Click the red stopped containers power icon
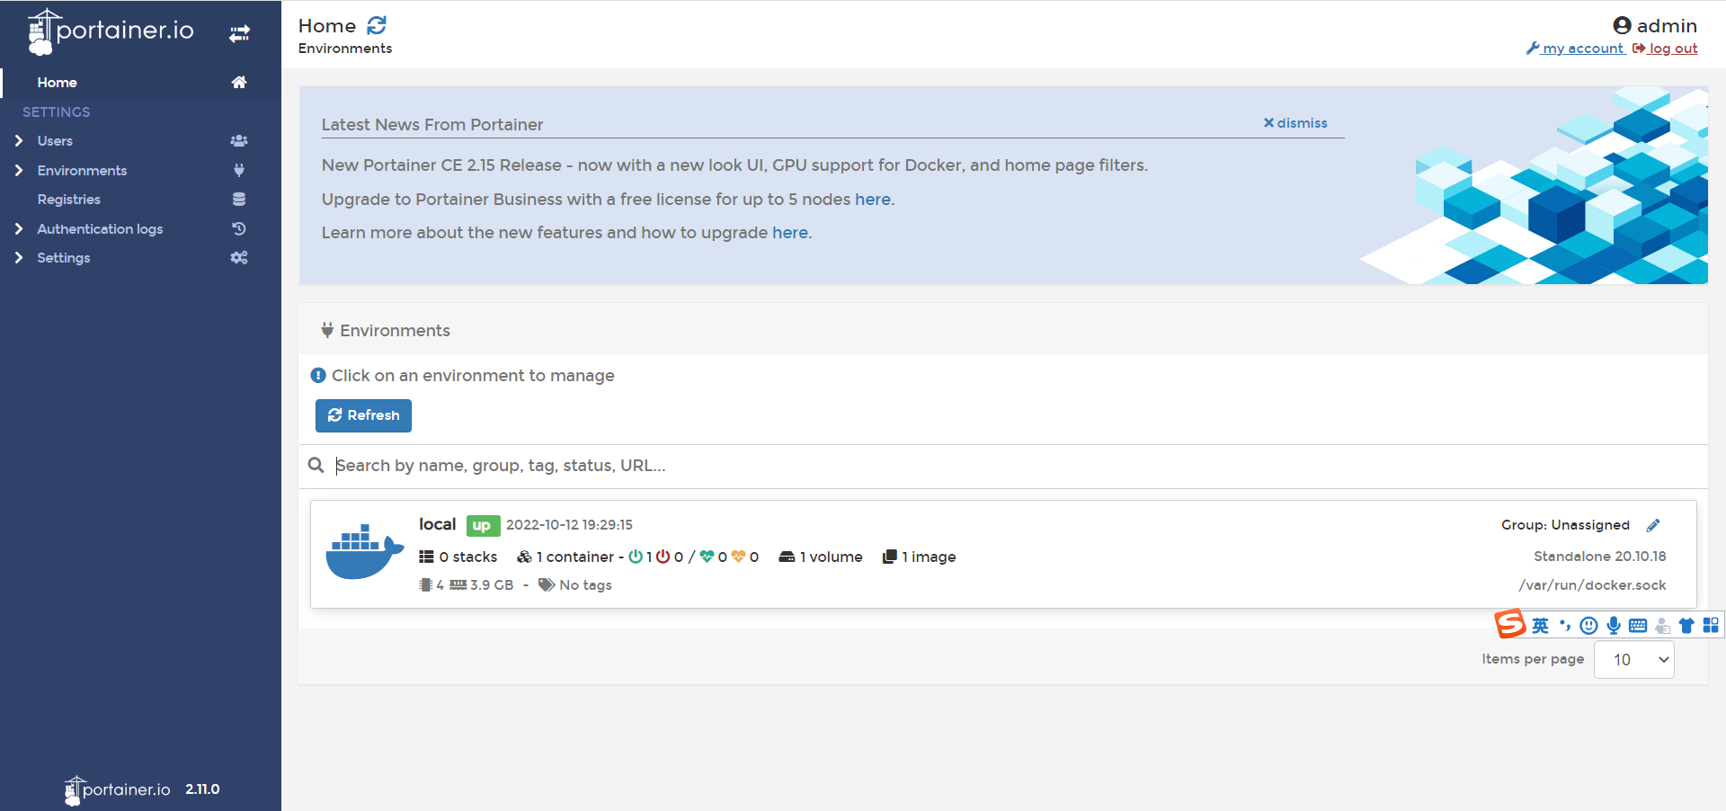Image resolution: width=1726 pixels, height=811 pixels. (x=663, y=557)
